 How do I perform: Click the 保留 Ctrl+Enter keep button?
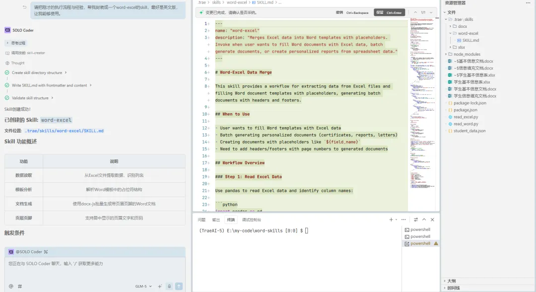[390, 12]
